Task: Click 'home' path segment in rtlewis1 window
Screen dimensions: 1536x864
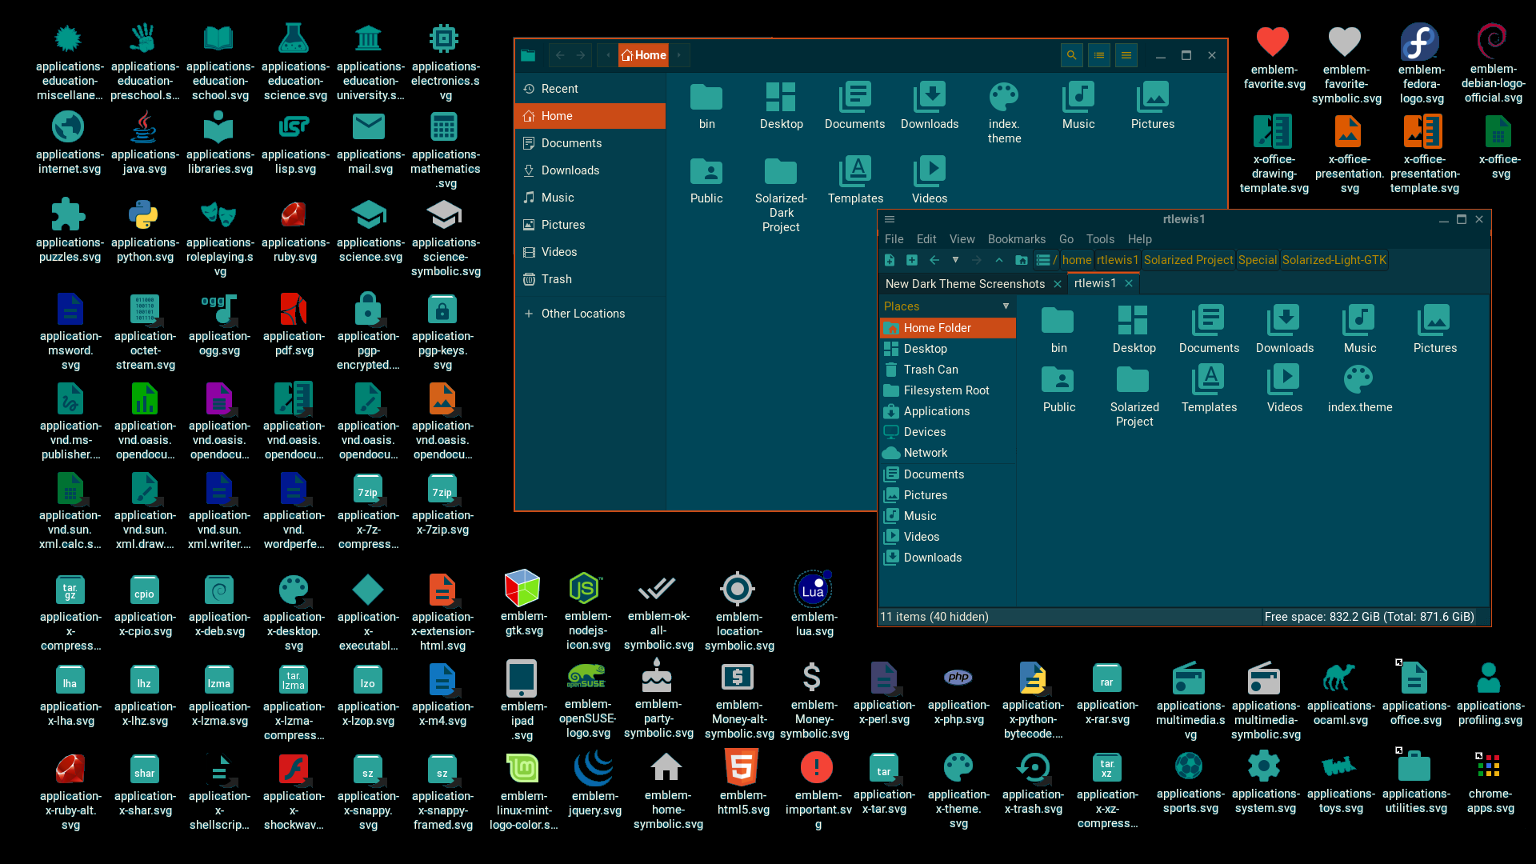Action: click(1077, 260)
